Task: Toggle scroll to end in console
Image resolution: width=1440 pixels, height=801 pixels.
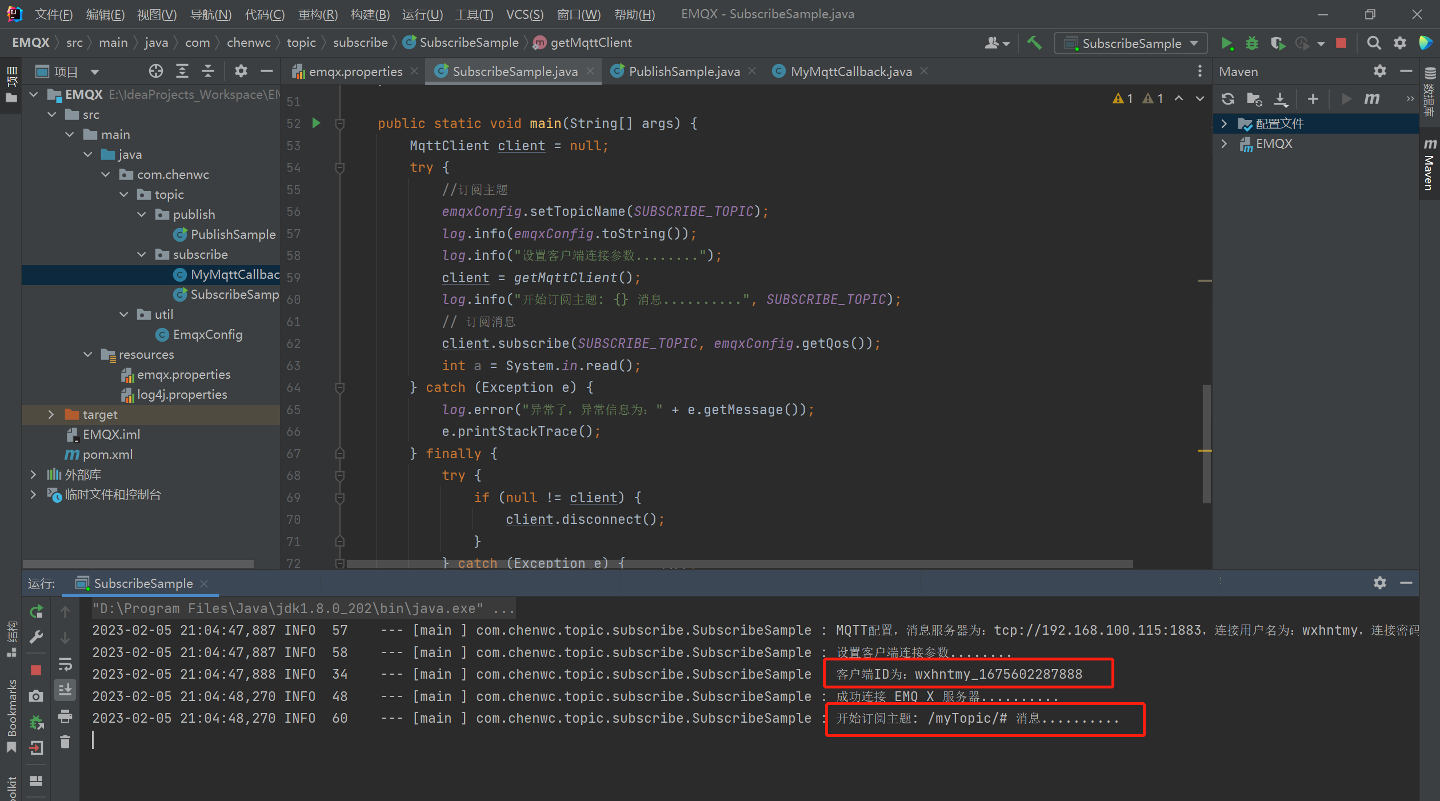Action: 65,690
